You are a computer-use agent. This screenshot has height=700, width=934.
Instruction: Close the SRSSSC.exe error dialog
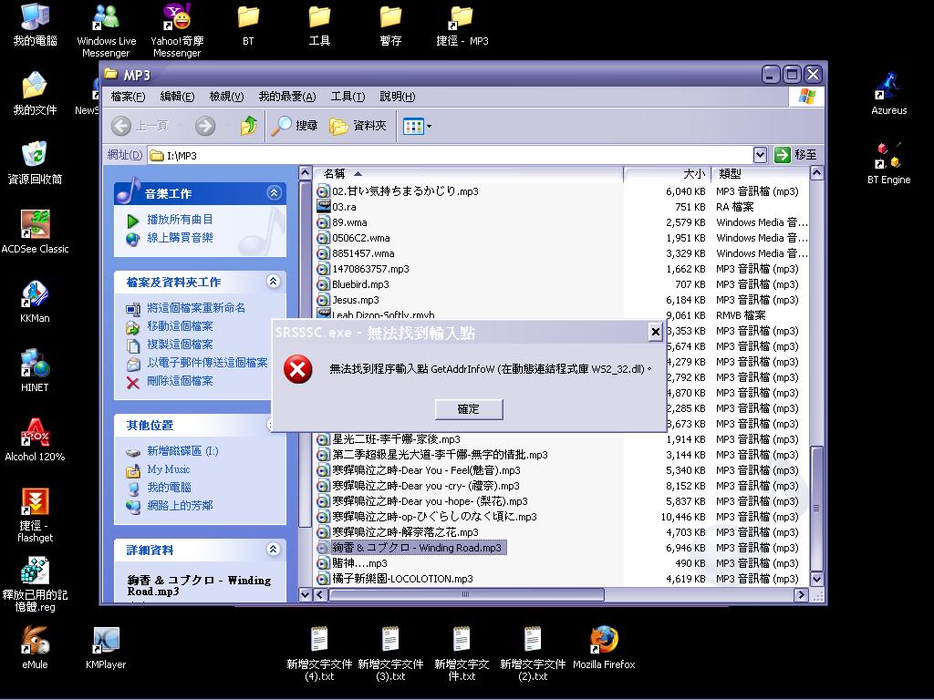pyautogui.click(x=655, y=332)
